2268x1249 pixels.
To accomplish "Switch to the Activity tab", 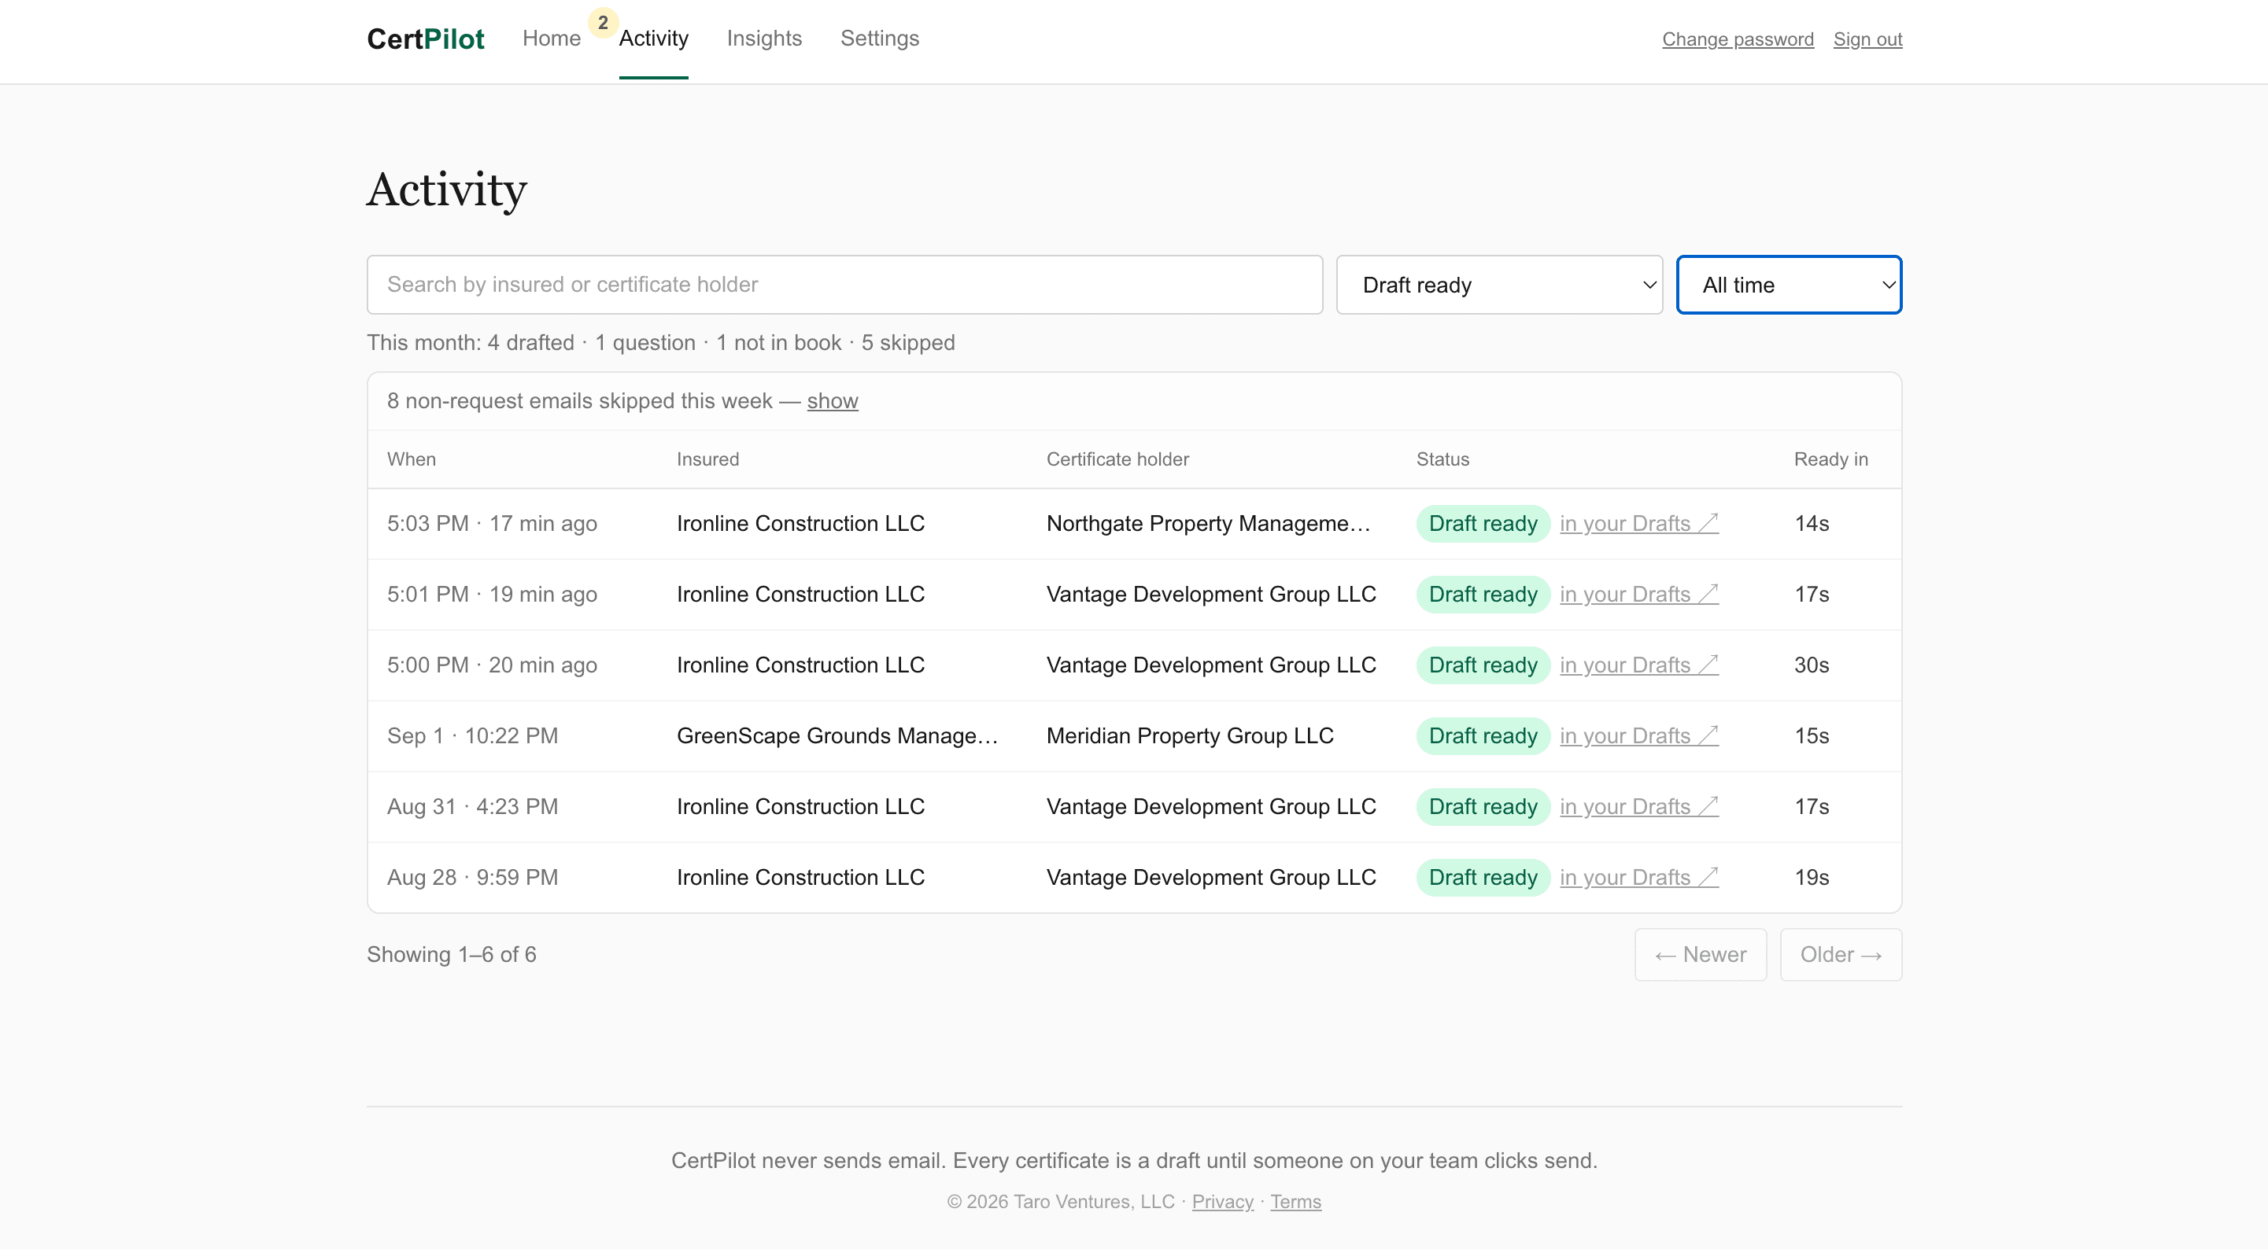I will (653, 39).
